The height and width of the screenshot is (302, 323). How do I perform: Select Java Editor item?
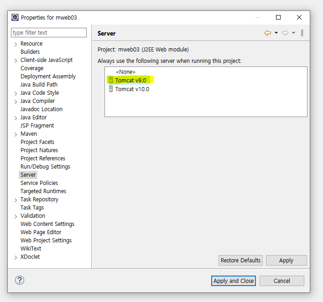[34, 118]
